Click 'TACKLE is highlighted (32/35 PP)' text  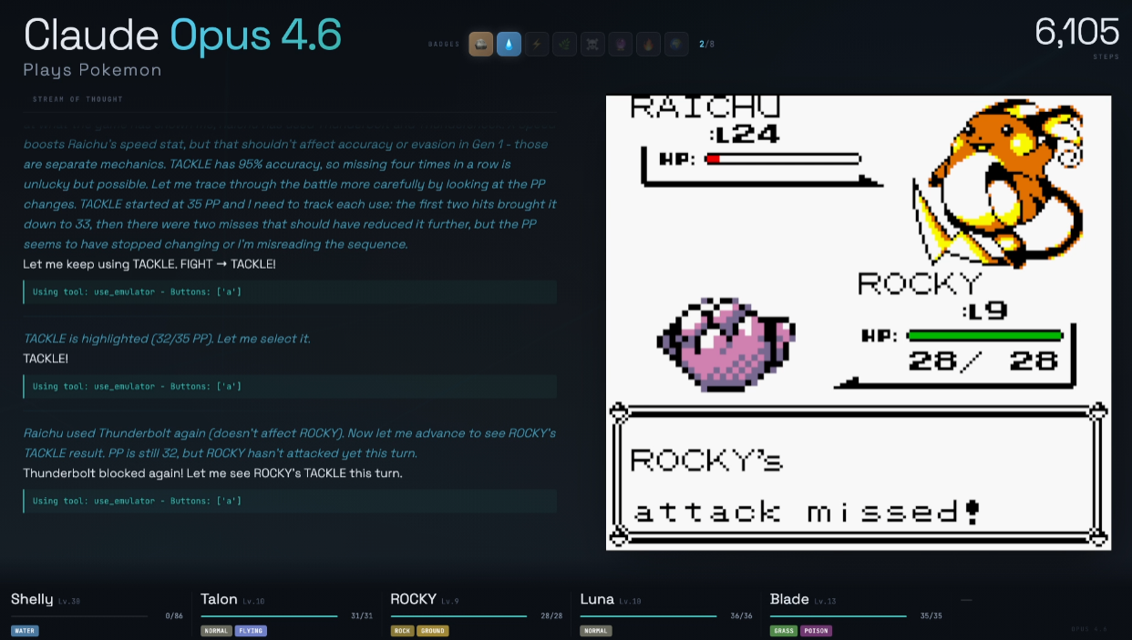[167, 339]
